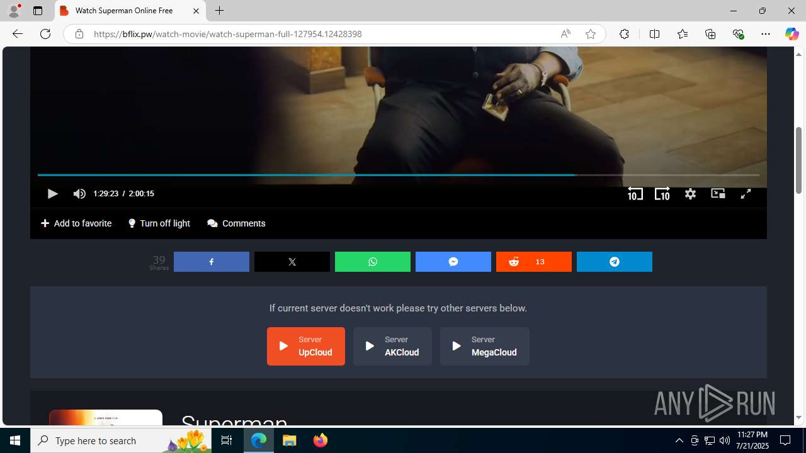Share via WhatsApp

[373, 262]
